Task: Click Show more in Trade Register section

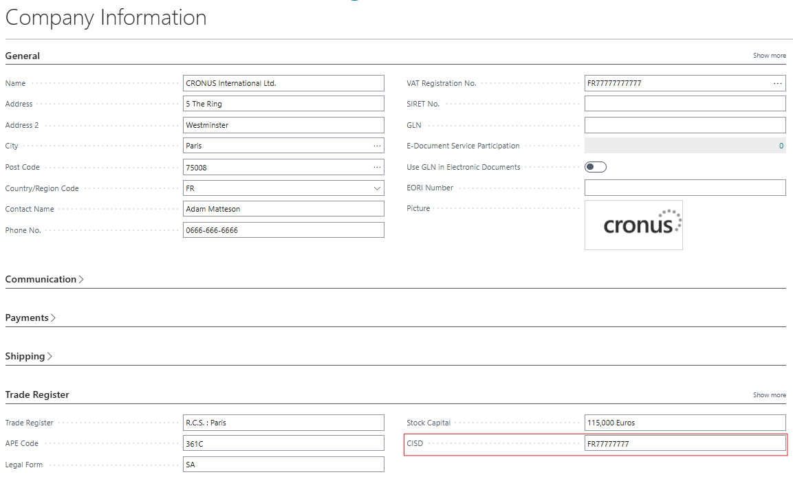Action: coord(769,394)
